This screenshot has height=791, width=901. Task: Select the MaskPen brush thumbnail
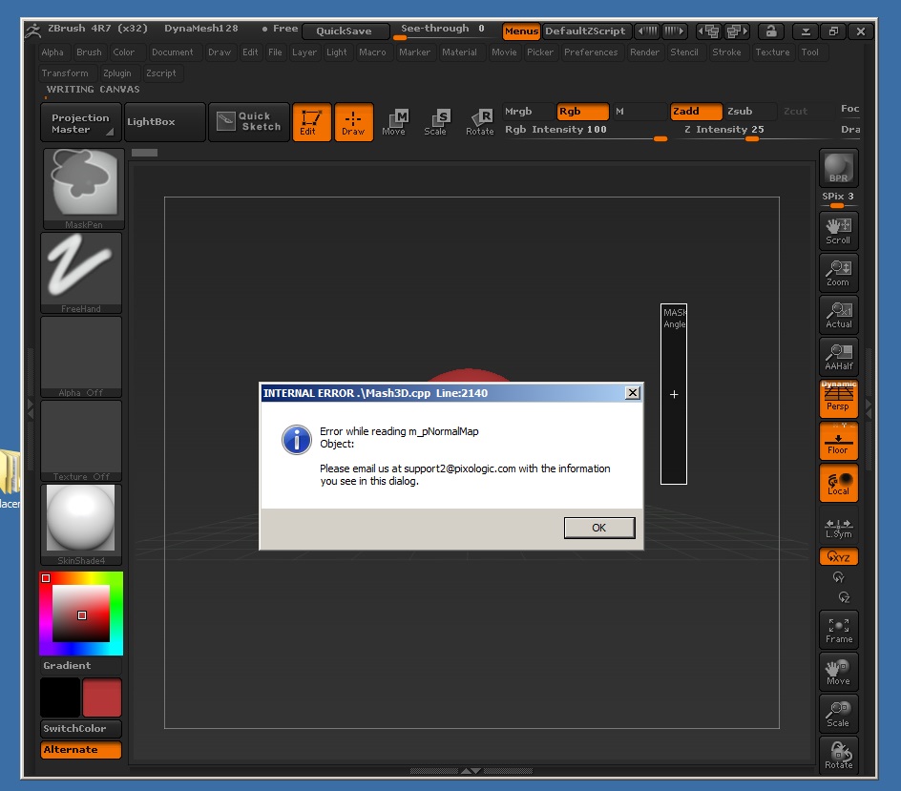click(84, 188)
